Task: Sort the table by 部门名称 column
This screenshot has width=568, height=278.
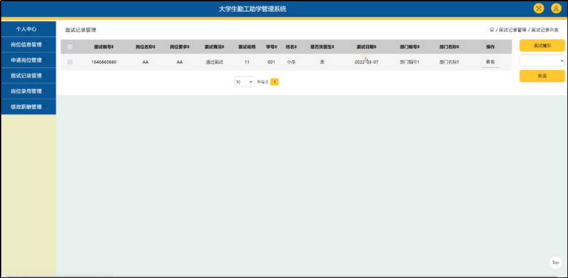Action: point(449,47)
